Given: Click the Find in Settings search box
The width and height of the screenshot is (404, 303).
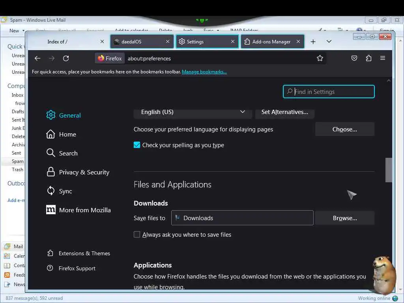Looking at the screenshot, I should (x=329, y=92).
